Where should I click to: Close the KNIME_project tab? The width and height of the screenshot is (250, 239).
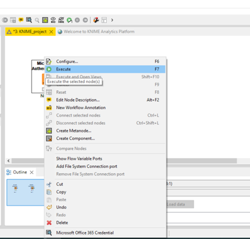51,32
